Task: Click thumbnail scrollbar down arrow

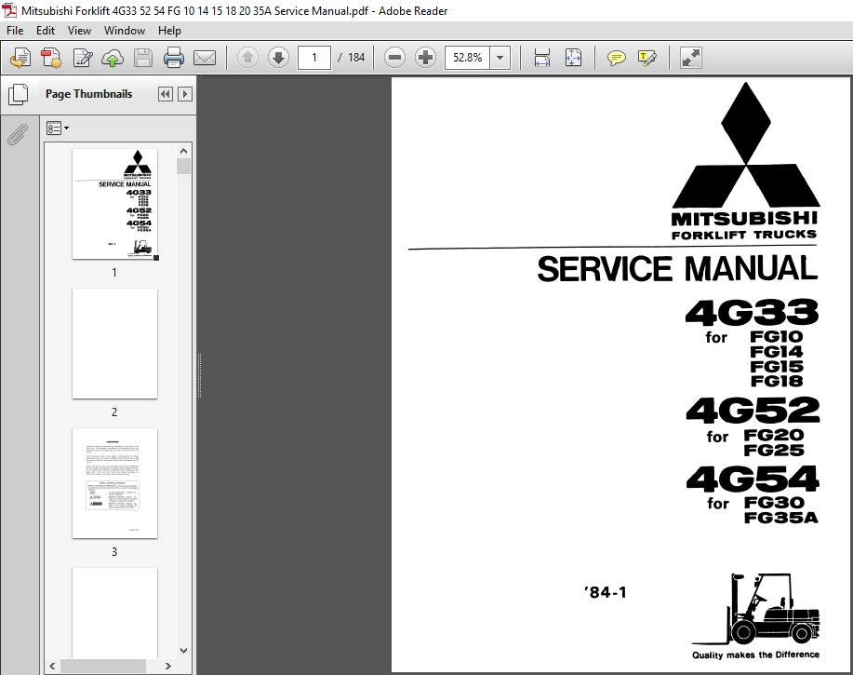Action: point(184,651)
